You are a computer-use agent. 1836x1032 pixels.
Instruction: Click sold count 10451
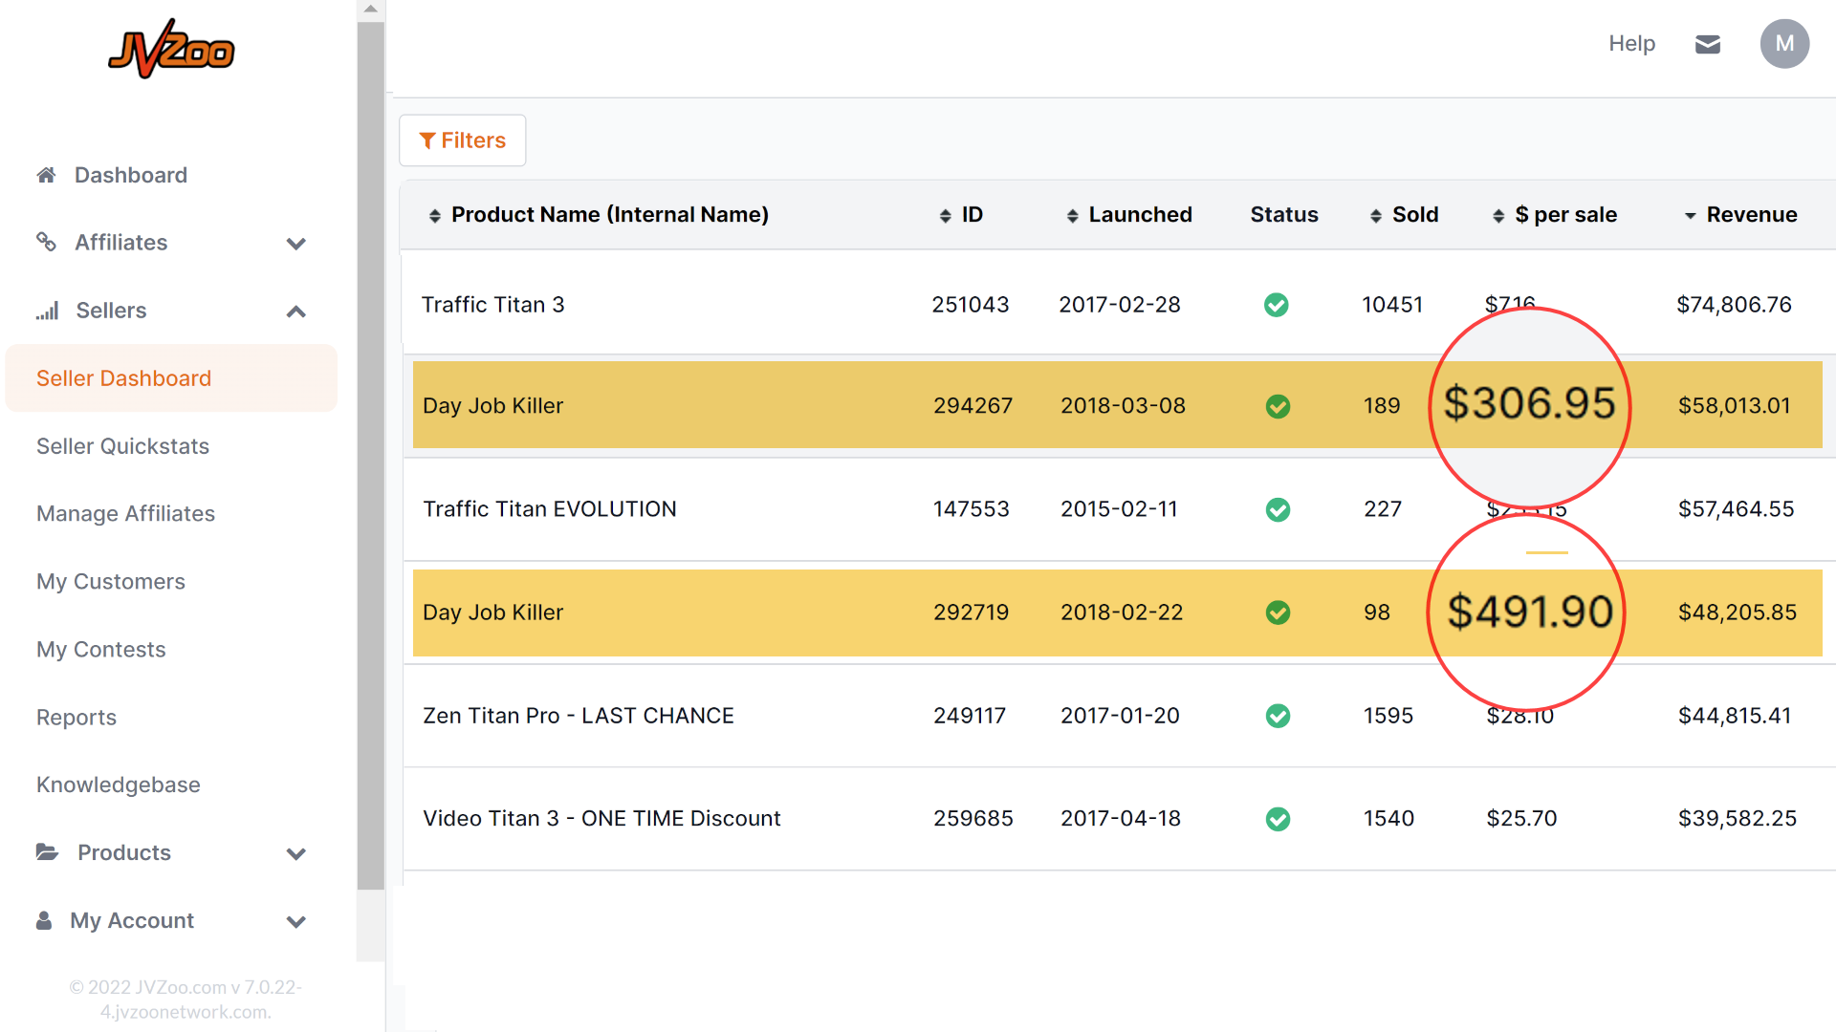(x=1392, y=305)
